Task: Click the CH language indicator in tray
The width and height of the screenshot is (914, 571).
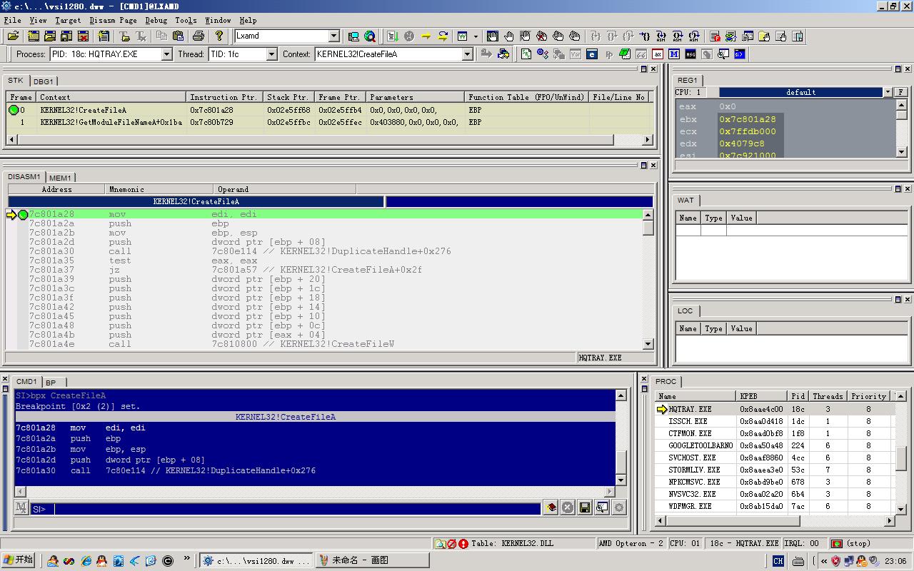Action: 778,561
